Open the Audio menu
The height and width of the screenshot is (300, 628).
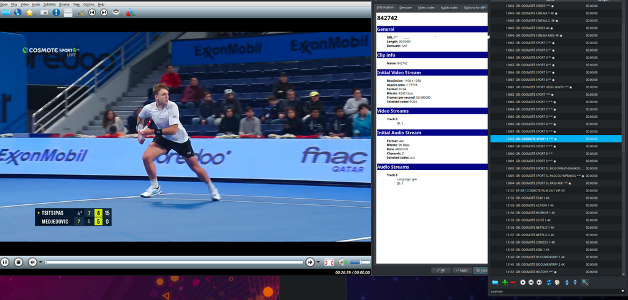click(36, 4)
